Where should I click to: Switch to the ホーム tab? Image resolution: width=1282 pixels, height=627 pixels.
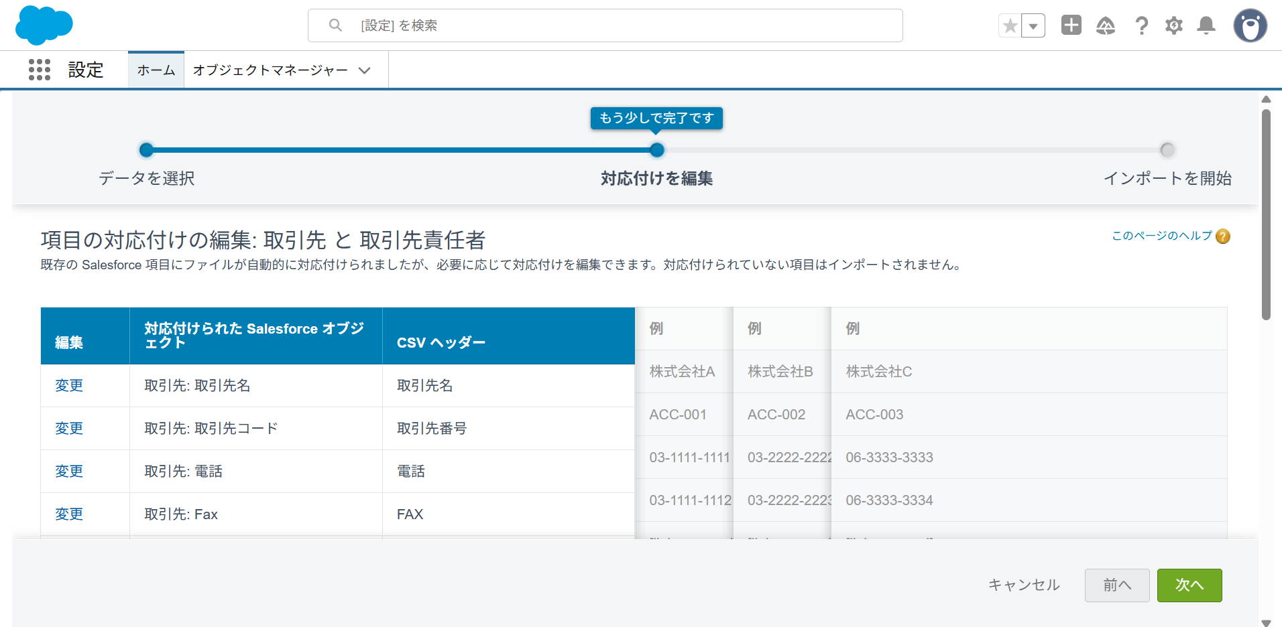click(156, 70)
